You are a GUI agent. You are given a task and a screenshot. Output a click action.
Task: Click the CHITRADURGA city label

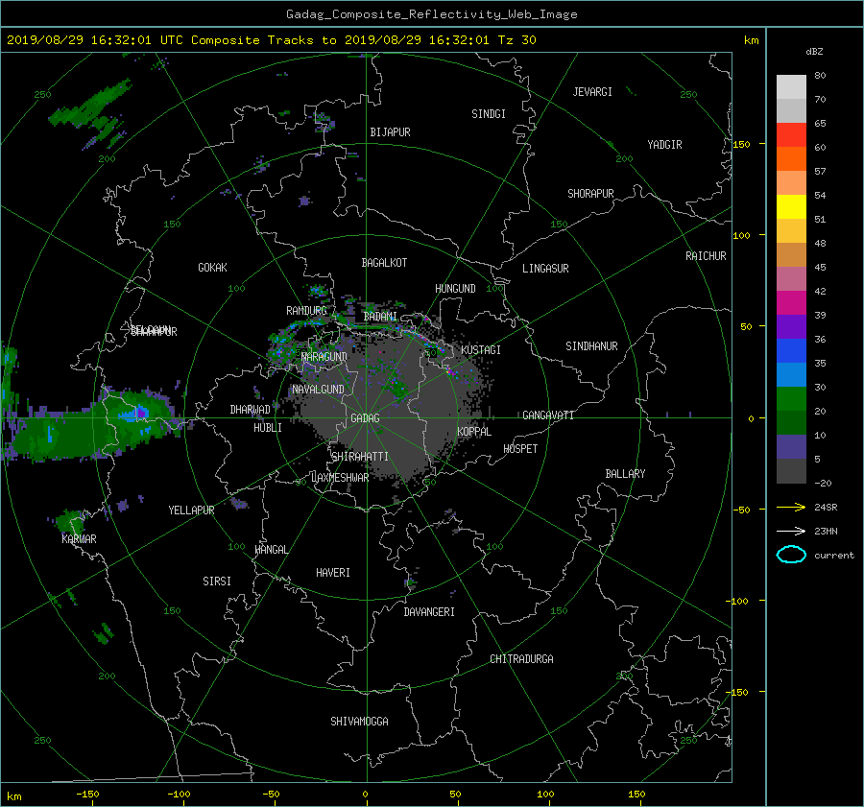click(x=521, y=659)
